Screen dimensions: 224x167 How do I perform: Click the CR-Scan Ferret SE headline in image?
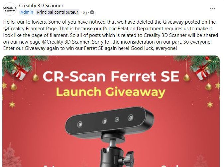pyautogui.click(x=111, y=76)
